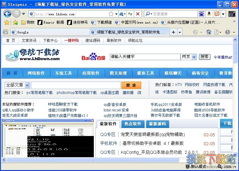Click the Baidu paw search icon
The height and width of the screenshot is (171, 239).
(201, 14)
